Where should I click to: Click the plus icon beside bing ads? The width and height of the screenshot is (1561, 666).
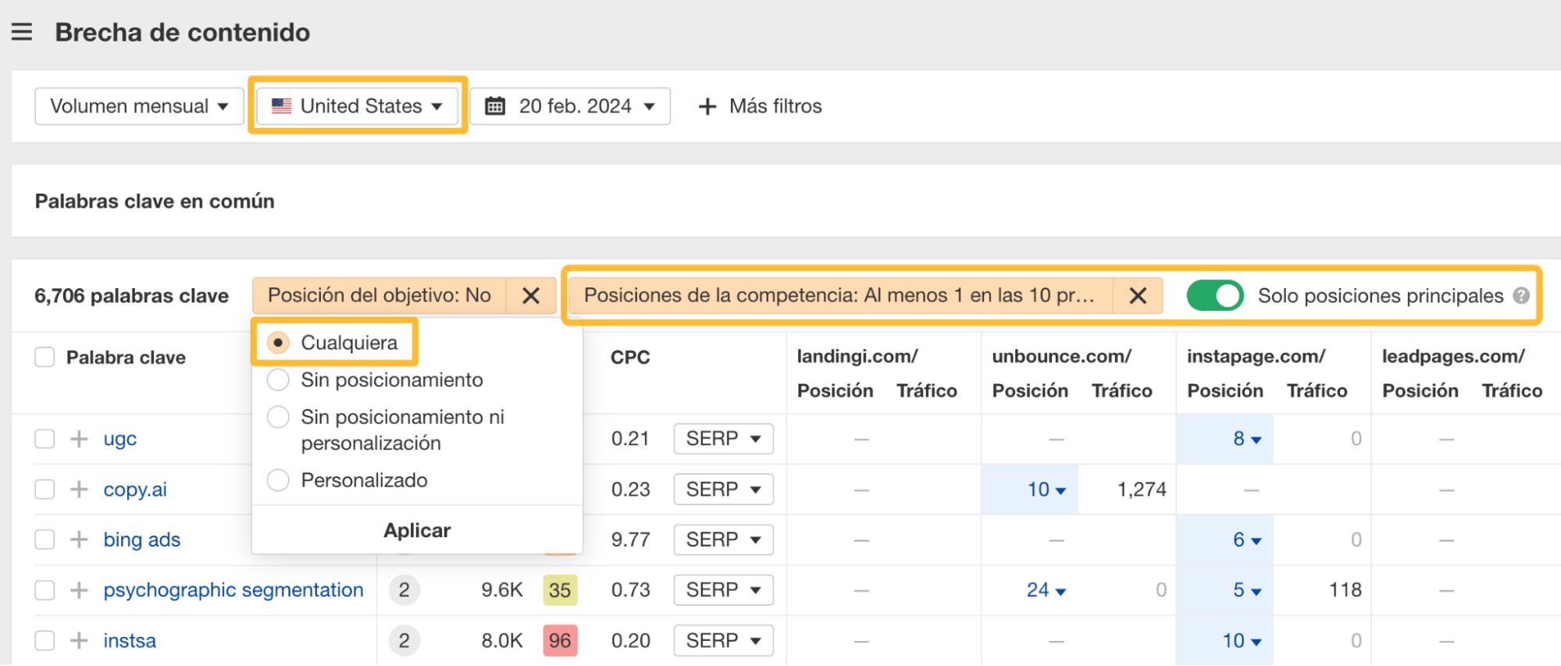pos(79,540)
